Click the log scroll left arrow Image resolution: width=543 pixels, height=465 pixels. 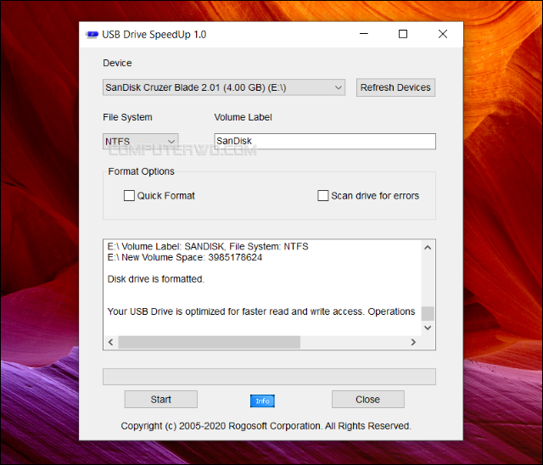[111, 342]
